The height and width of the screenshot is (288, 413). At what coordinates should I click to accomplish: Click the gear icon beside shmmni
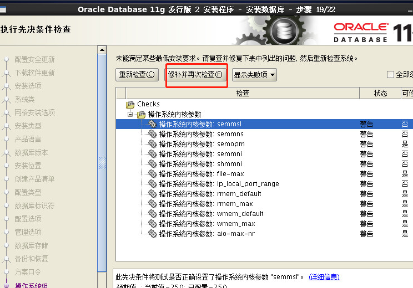point(152,164)
